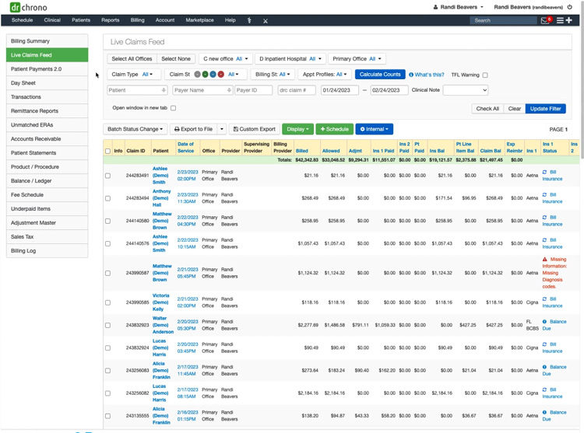Open the D Inpatient Hospital dropdown
The width and height of the screenshot is (584, 433).
pos(290,59)
